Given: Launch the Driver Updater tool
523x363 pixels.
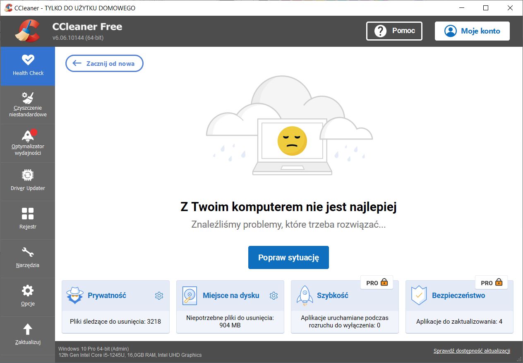Looking at the screenshot, I should point(28,181).
